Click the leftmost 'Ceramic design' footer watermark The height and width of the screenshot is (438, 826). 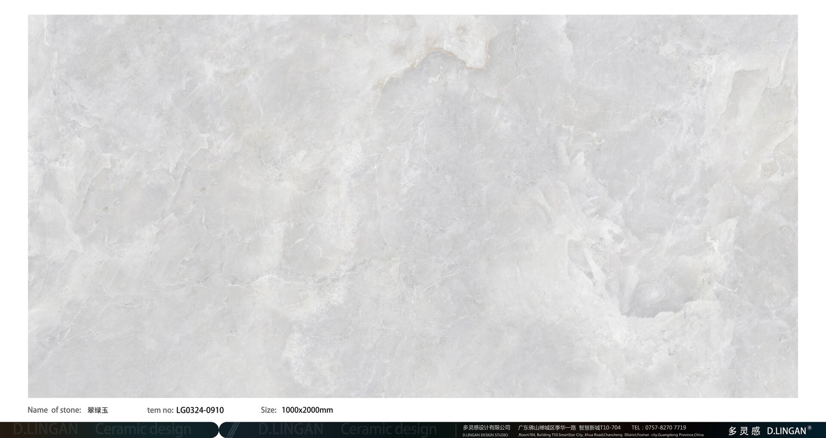(143, 429)
